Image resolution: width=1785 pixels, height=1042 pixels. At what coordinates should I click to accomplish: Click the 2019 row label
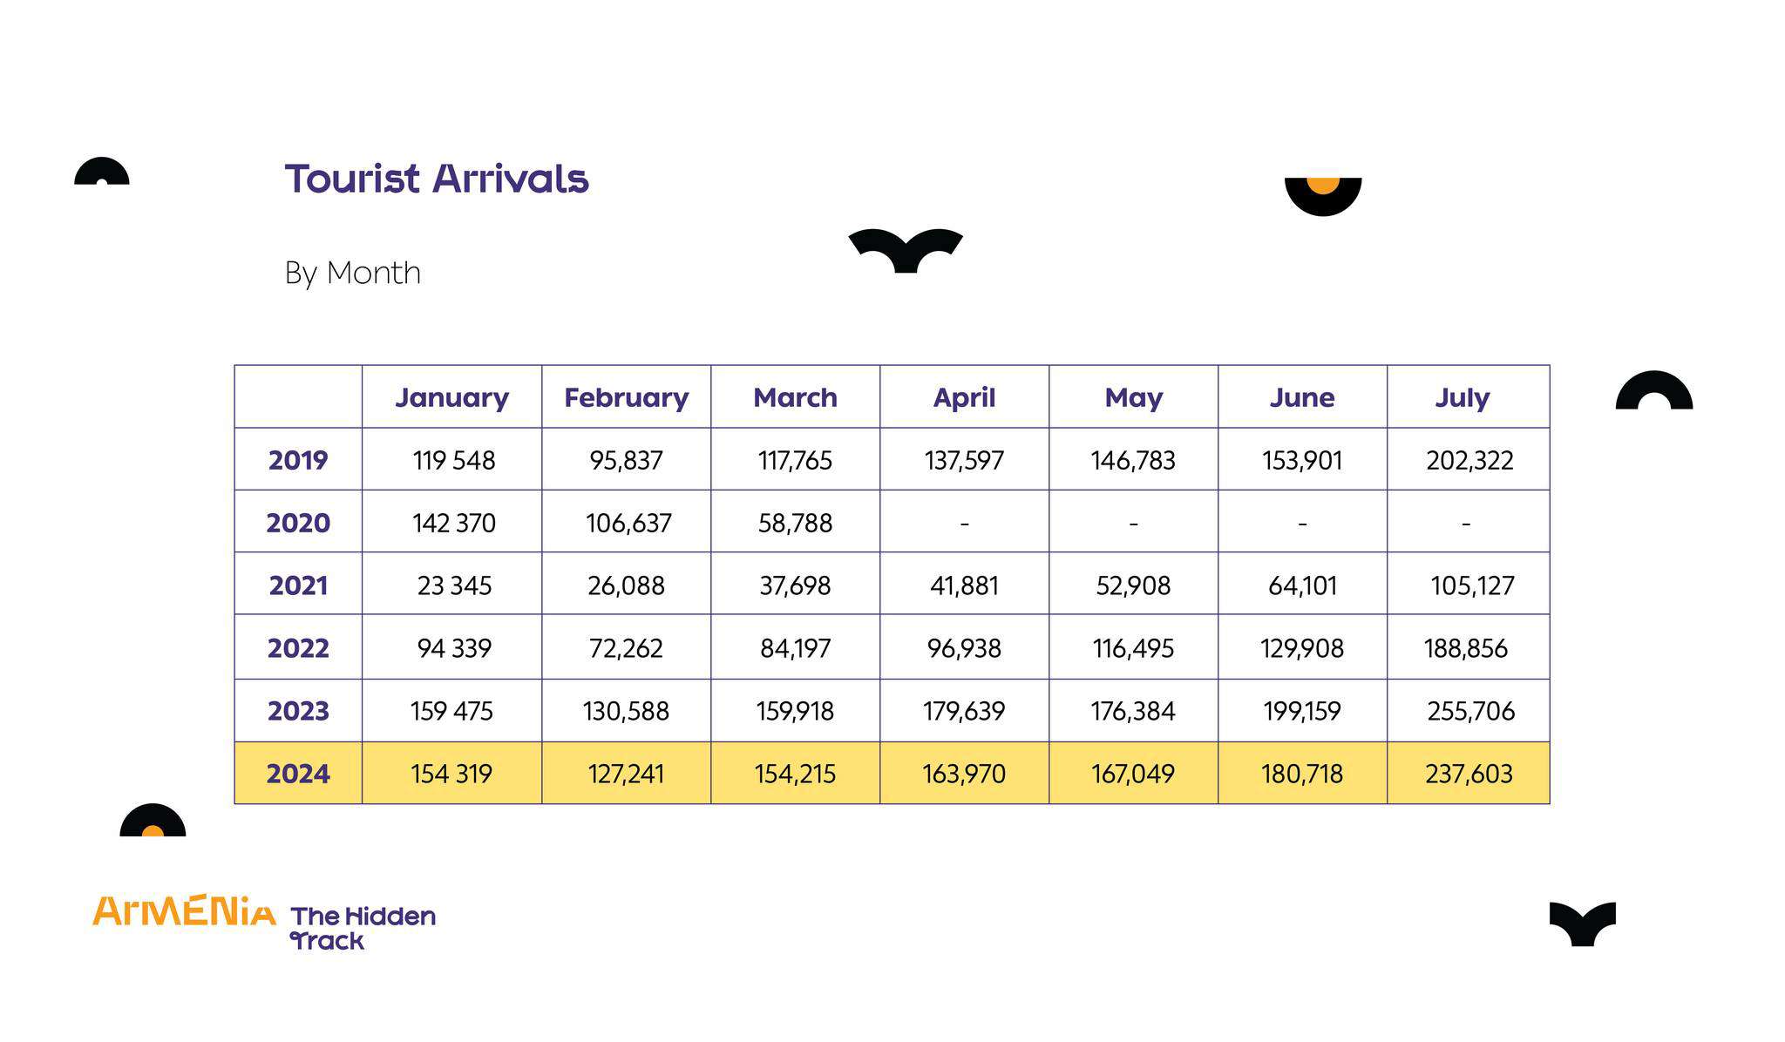click(298, 460)
